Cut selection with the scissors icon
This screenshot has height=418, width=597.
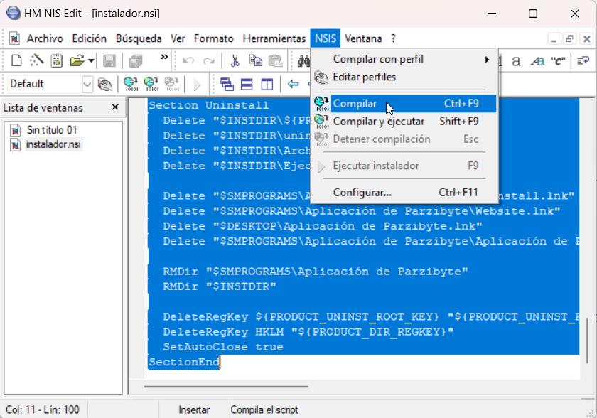tap(235, 60)
